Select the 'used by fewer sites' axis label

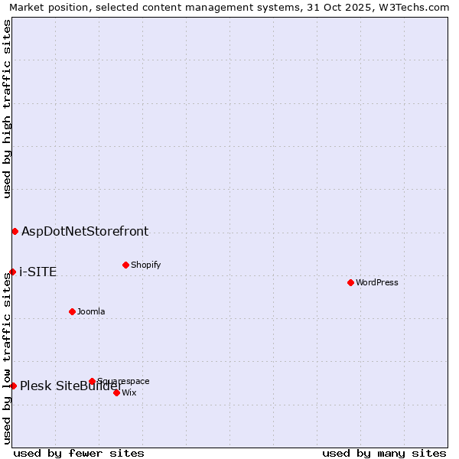point(79,453)
